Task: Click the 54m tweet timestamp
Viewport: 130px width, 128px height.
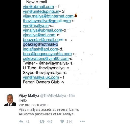Action: coord(72,95)
